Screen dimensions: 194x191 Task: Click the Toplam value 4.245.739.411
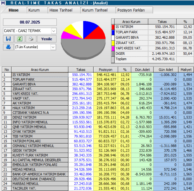tap(163, 59)
